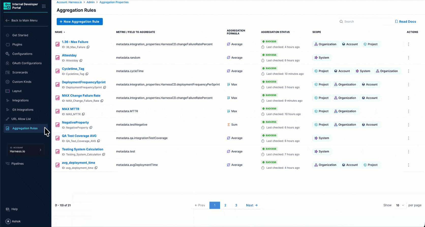Copy the avg_deployment_time ID
The height and width of the screenshot is (227, 425).
pyautogui.click(x=96, y=168)
